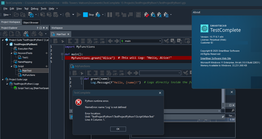Open the Edit menu
Image resolution: width=262 pixels, height=139 pixels.
(12, 8)
